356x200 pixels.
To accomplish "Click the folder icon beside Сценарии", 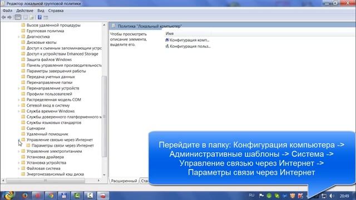I will (x=23, y=128).
